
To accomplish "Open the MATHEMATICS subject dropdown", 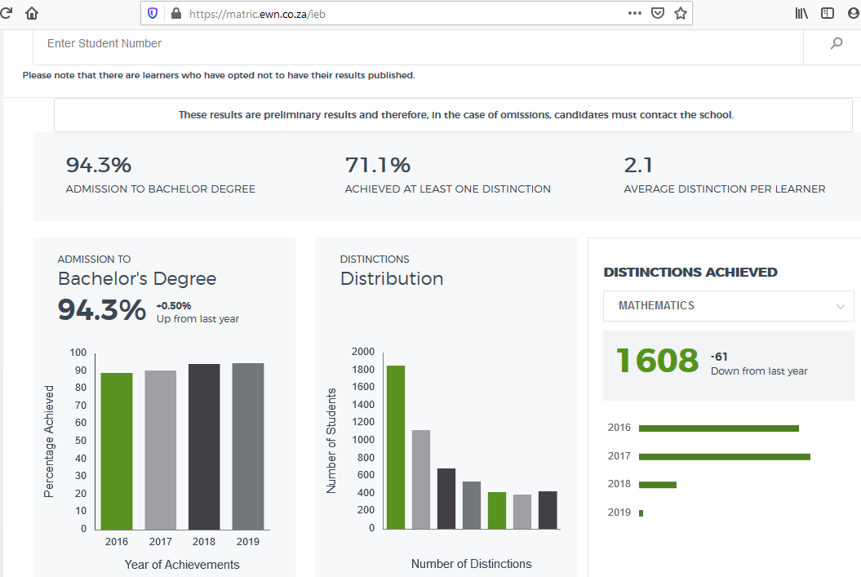I will [x=728, y=306].
